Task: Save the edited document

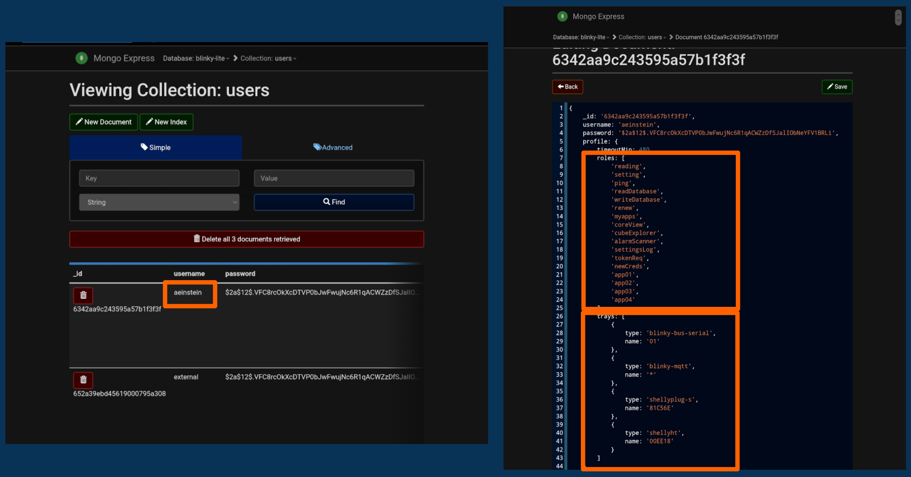Action: coord(837,86)
